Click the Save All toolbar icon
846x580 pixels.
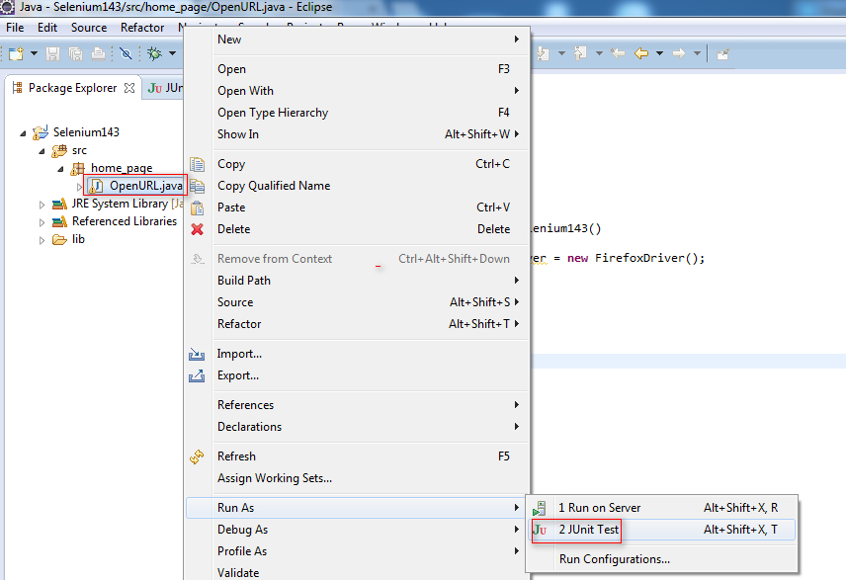pos(75,53)
